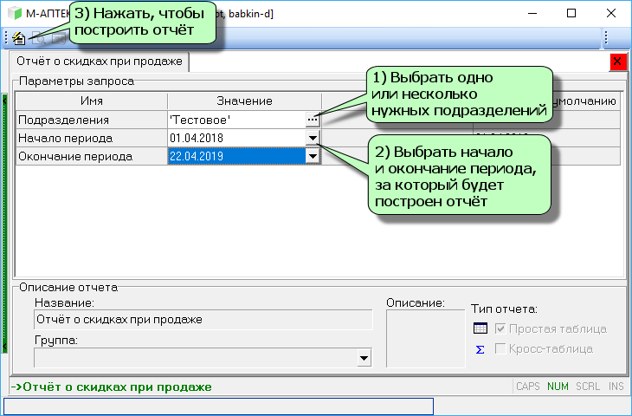
Task: Select the Подразделения row name
Action: click(x=92, y=120)
